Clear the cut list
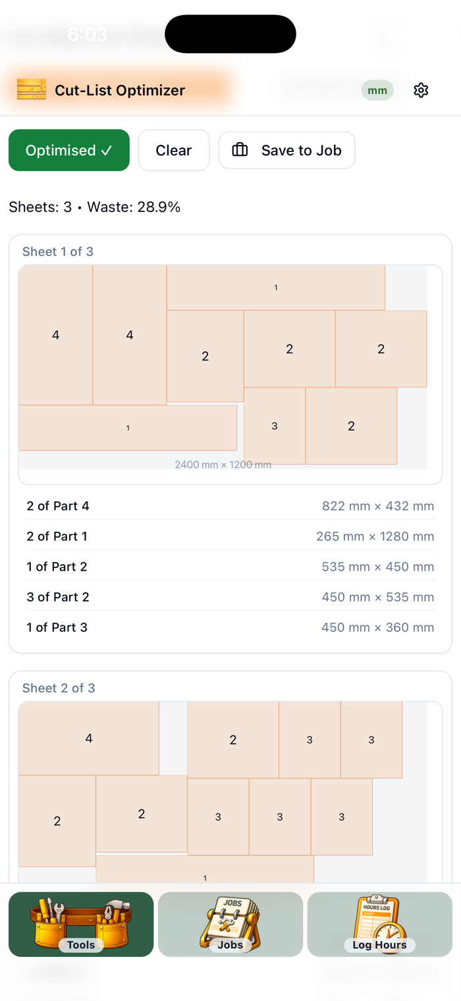Screen dimensions: 461x1001 point(174,150)
